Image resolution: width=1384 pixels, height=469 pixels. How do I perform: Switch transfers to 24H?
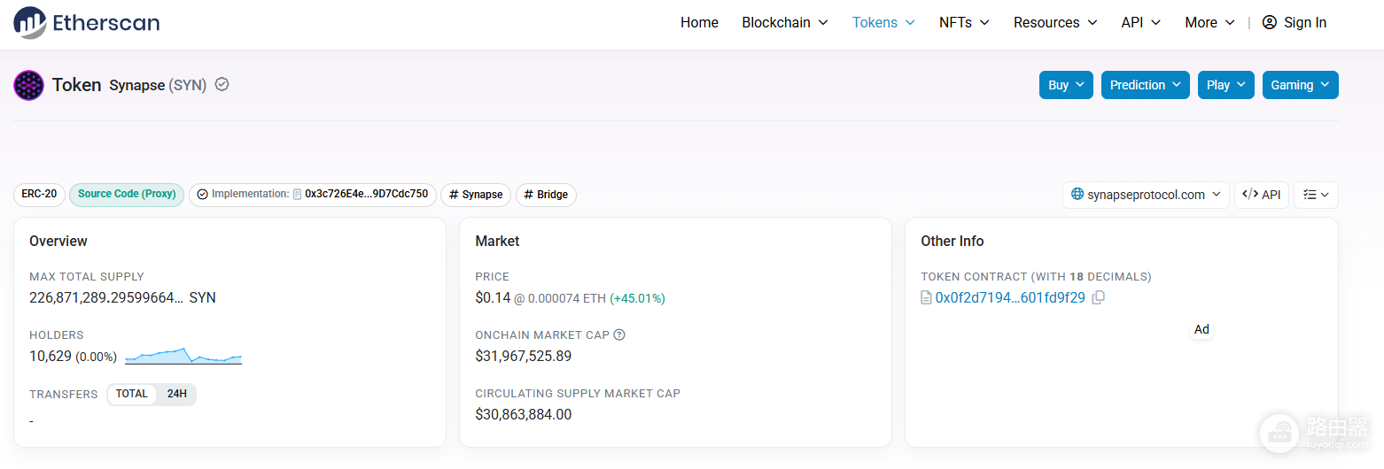177,395
